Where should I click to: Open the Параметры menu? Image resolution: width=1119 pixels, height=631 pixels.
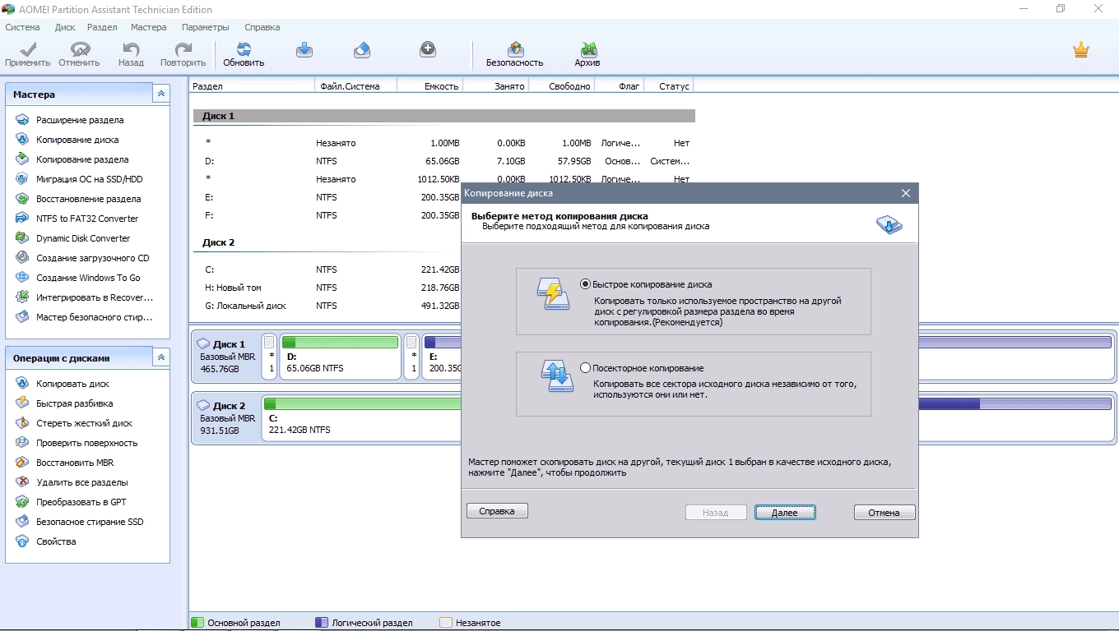(205, 27)
